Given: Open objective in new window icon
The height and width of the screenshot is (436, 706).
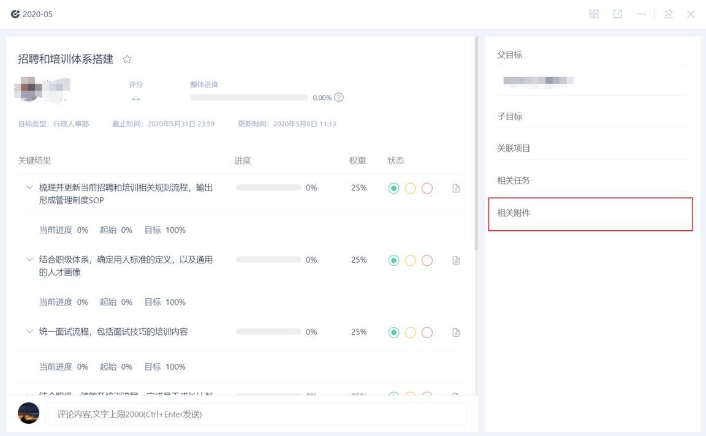Looking at the screenshot, I should (x=618, y=14).
